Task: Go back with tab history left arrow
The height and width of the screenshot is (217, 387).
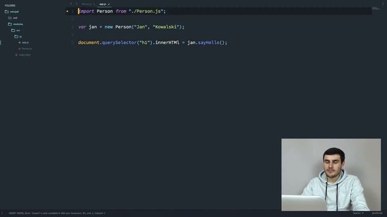Action: click(x=71, y=4)
